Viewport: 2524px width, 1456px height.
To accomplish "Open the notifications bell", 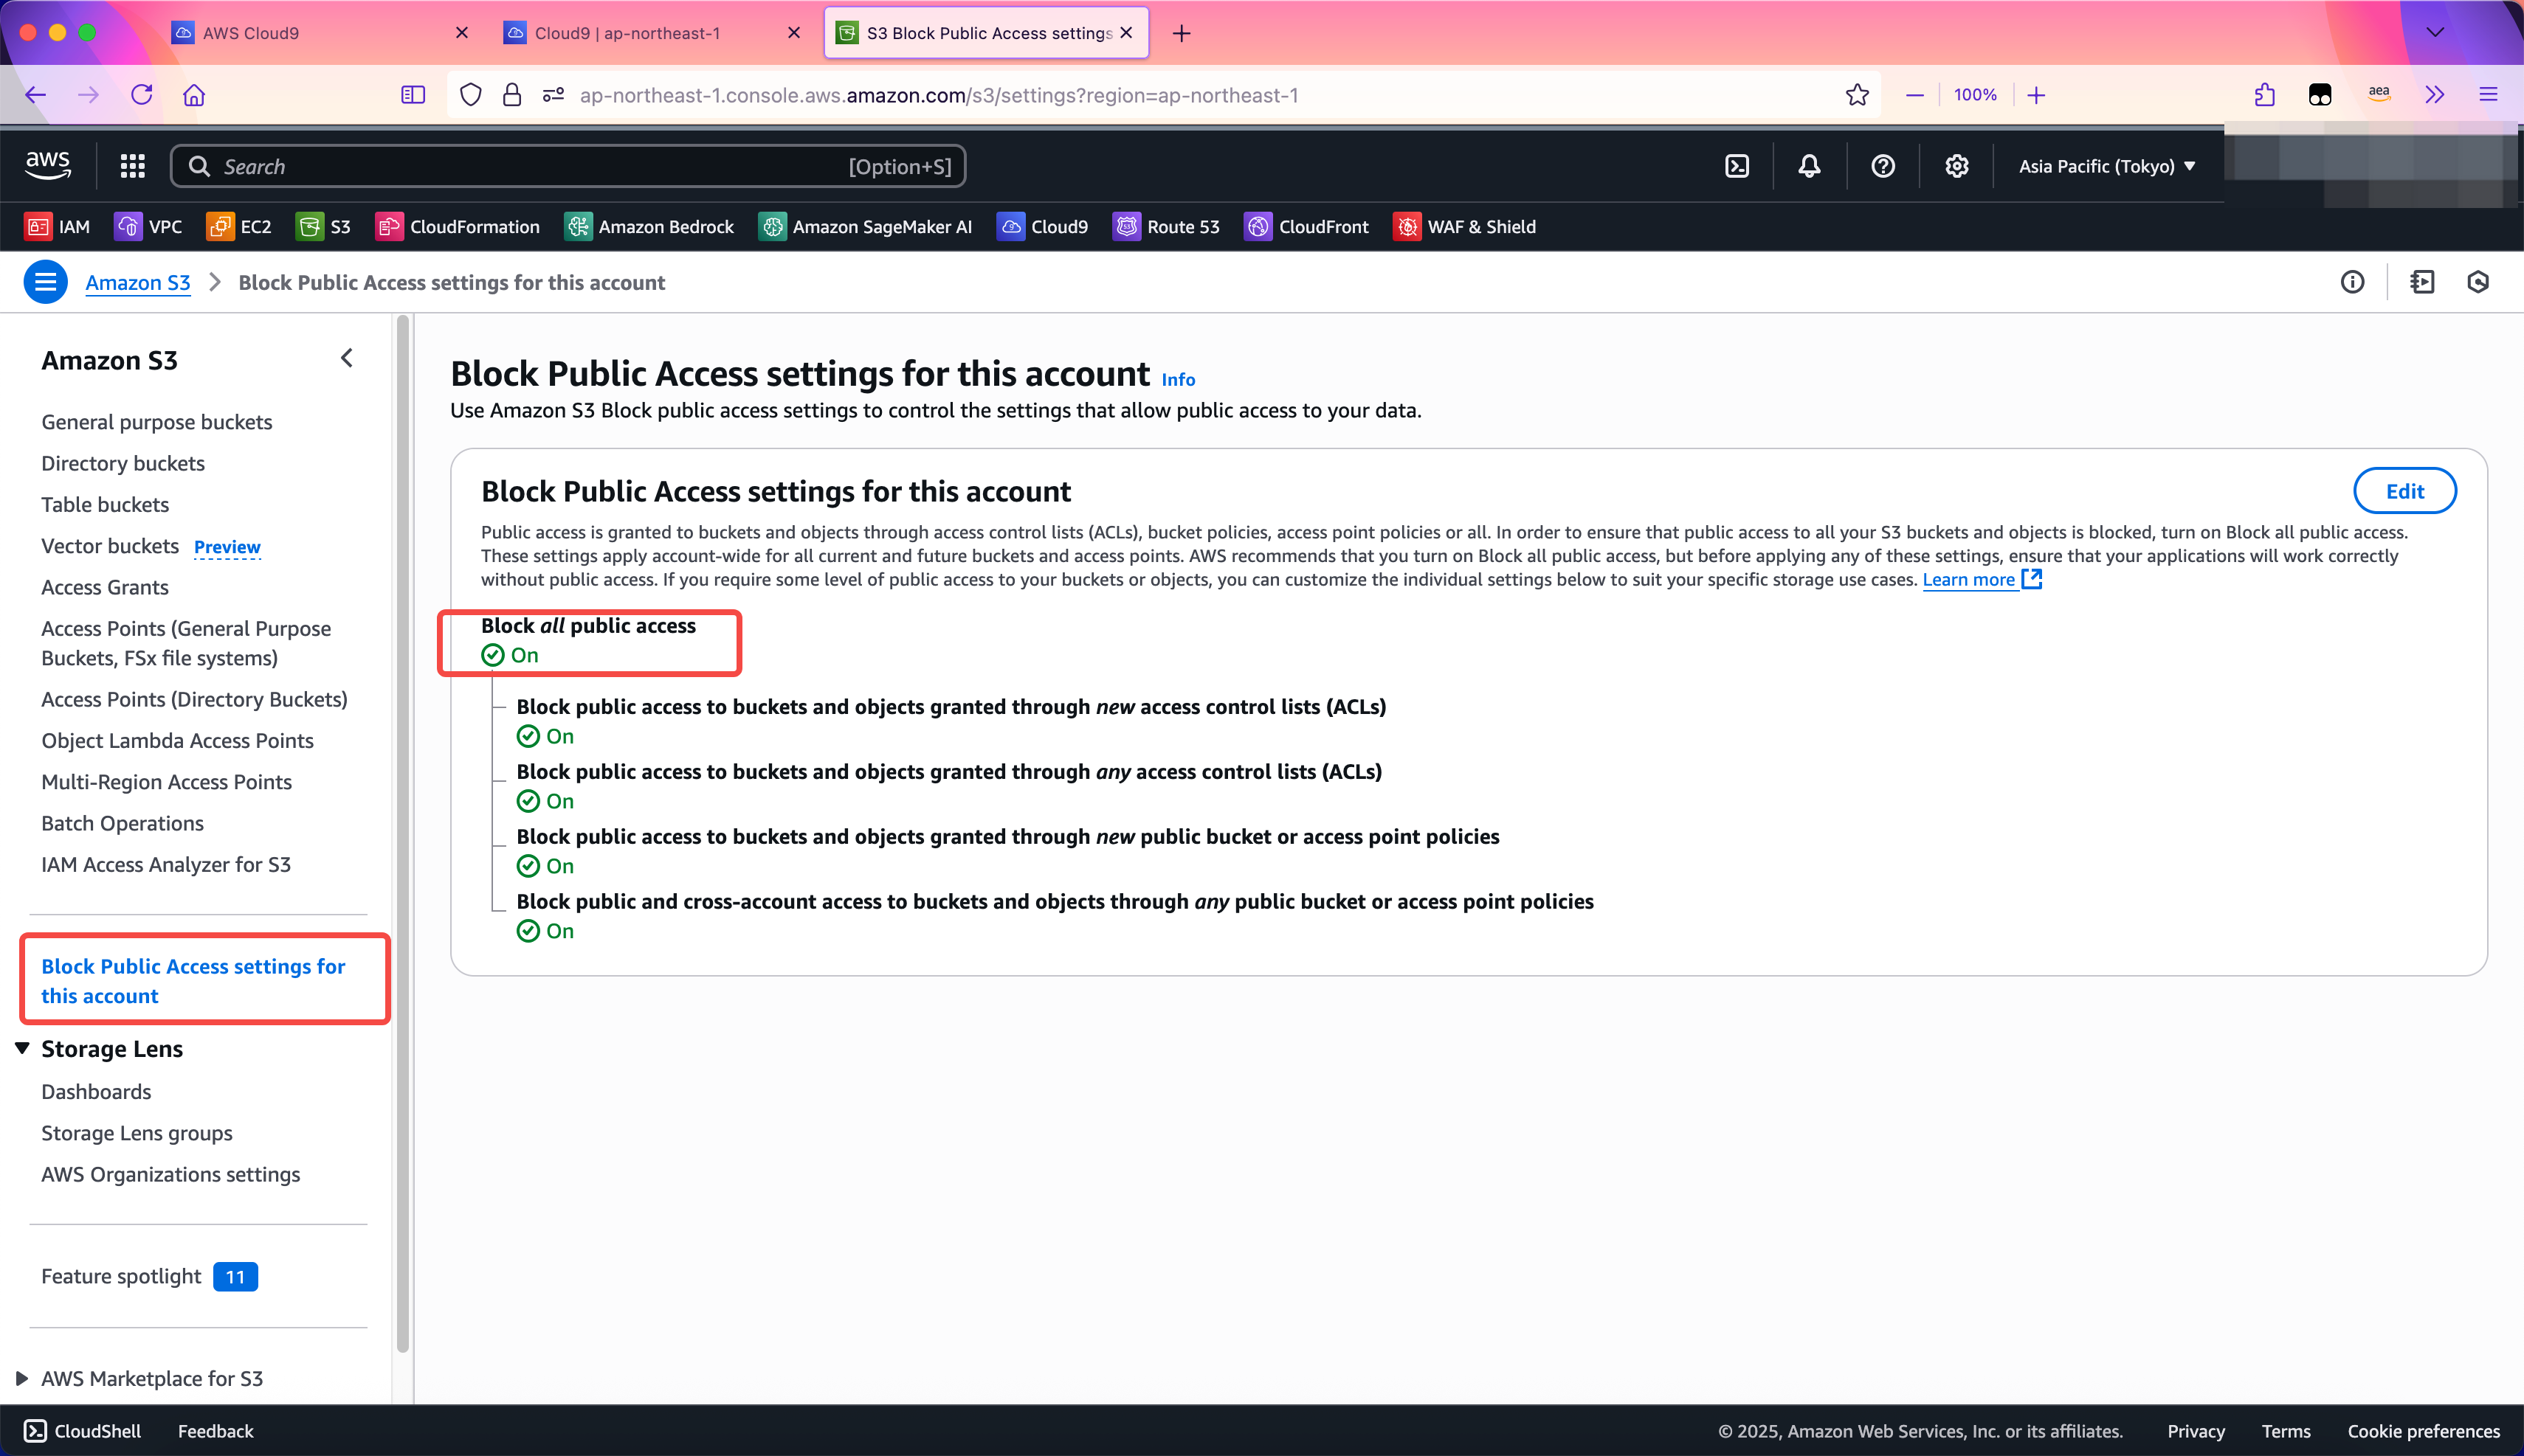I will pos(1809,166).
